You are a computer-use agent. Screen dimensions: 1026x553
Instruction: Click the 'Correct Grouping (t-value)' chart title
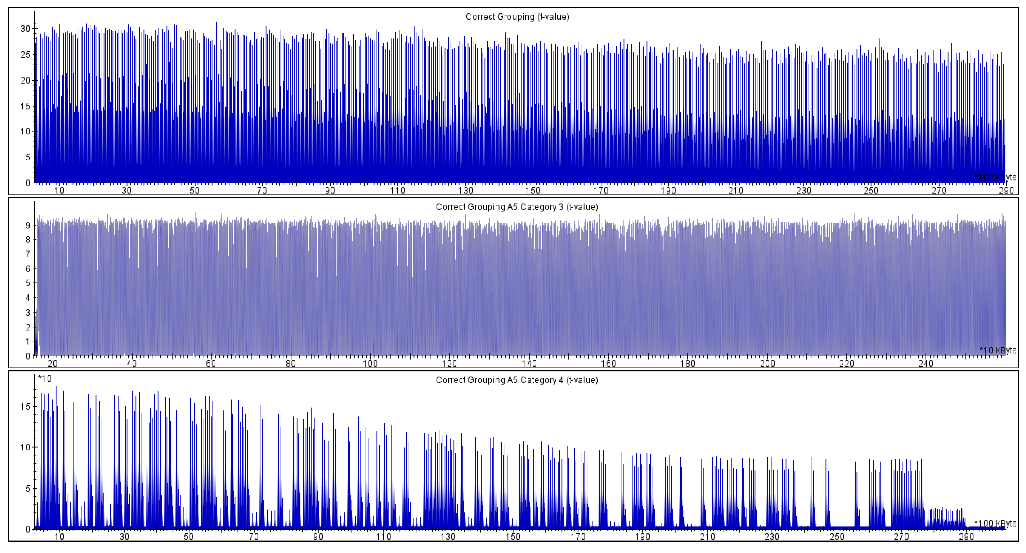(x=517, y=17)
